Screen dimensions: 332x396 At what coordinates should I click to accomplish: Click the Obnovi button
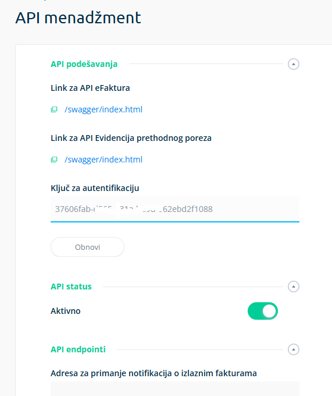(87, 247)
